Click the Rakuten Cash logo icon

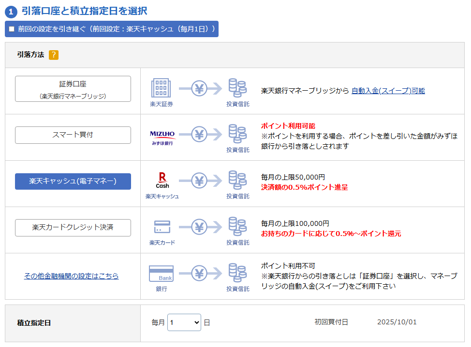tap(162, 180)
